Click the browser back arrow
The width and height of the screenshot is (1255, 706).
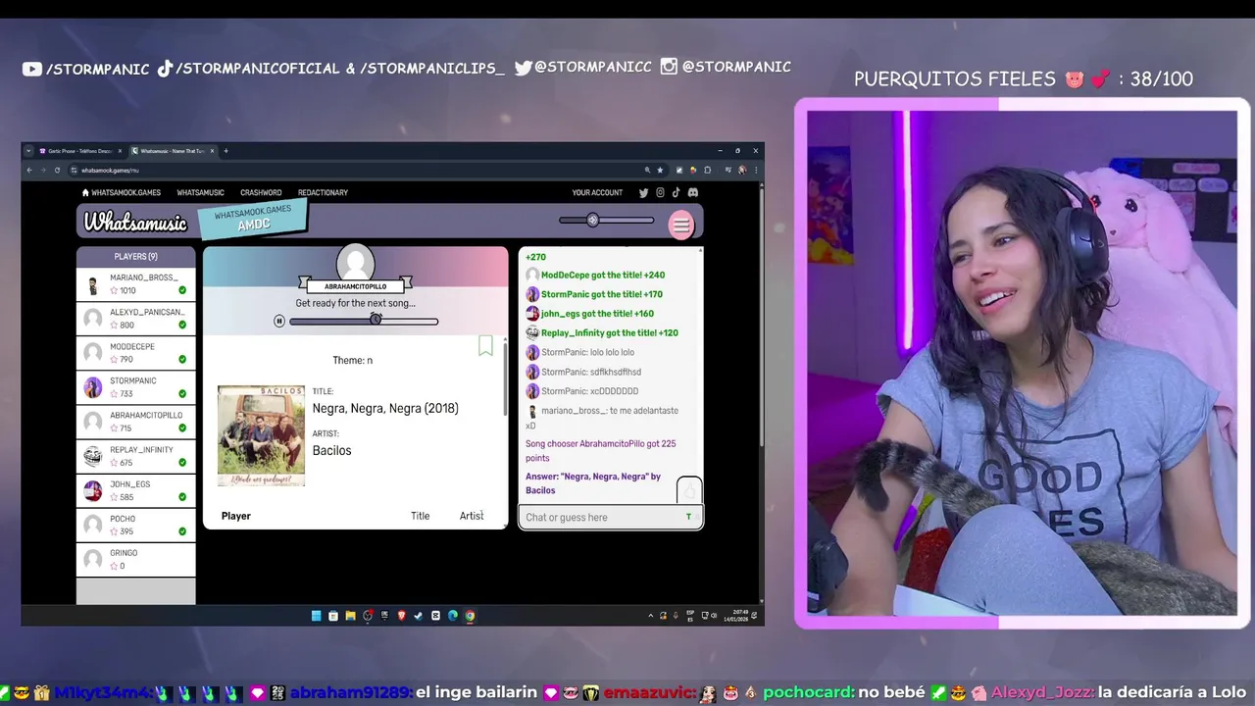(x=29, y=170)
